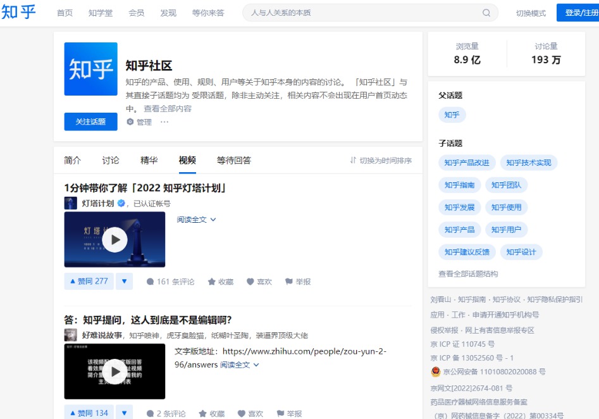Open 发现 in the top nav
The image size is (599, 419).
click(x=168, y=13)
